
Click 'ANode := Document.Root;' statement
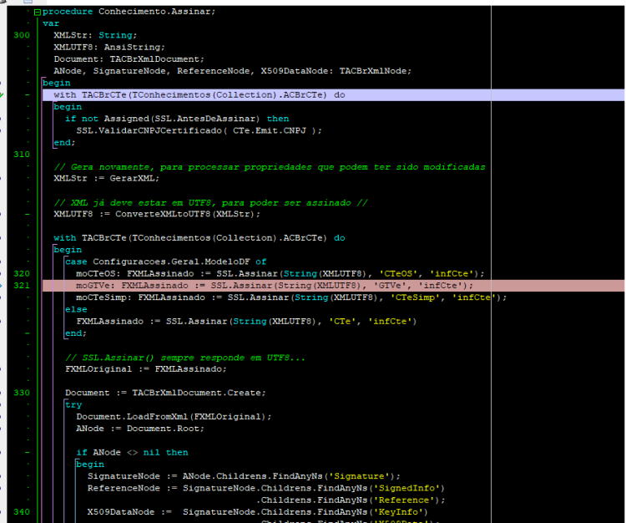pyautogui.click(x=140, y=429)
